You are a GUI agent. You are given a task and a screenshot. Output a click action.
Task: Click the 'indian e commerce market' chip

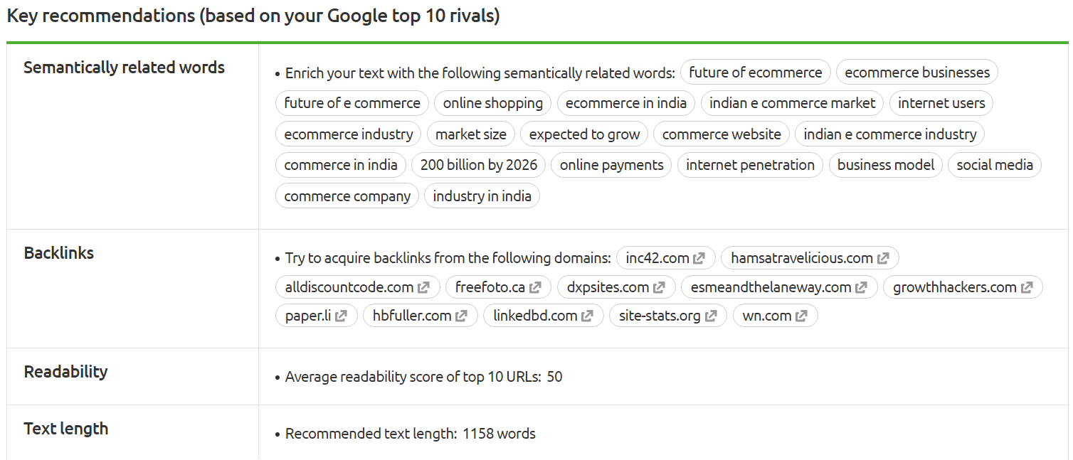(792, 102)
